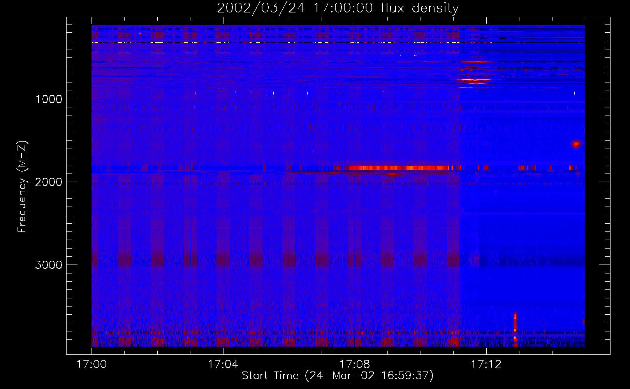Click the 1000 frequency tick label
The image size is (630, 389).
49,99
